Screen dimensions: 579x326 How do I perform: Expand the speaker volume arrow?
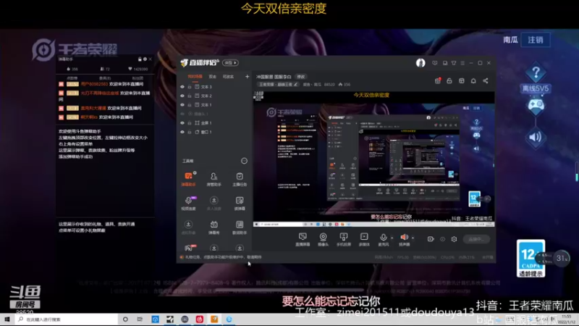point(413,238)
